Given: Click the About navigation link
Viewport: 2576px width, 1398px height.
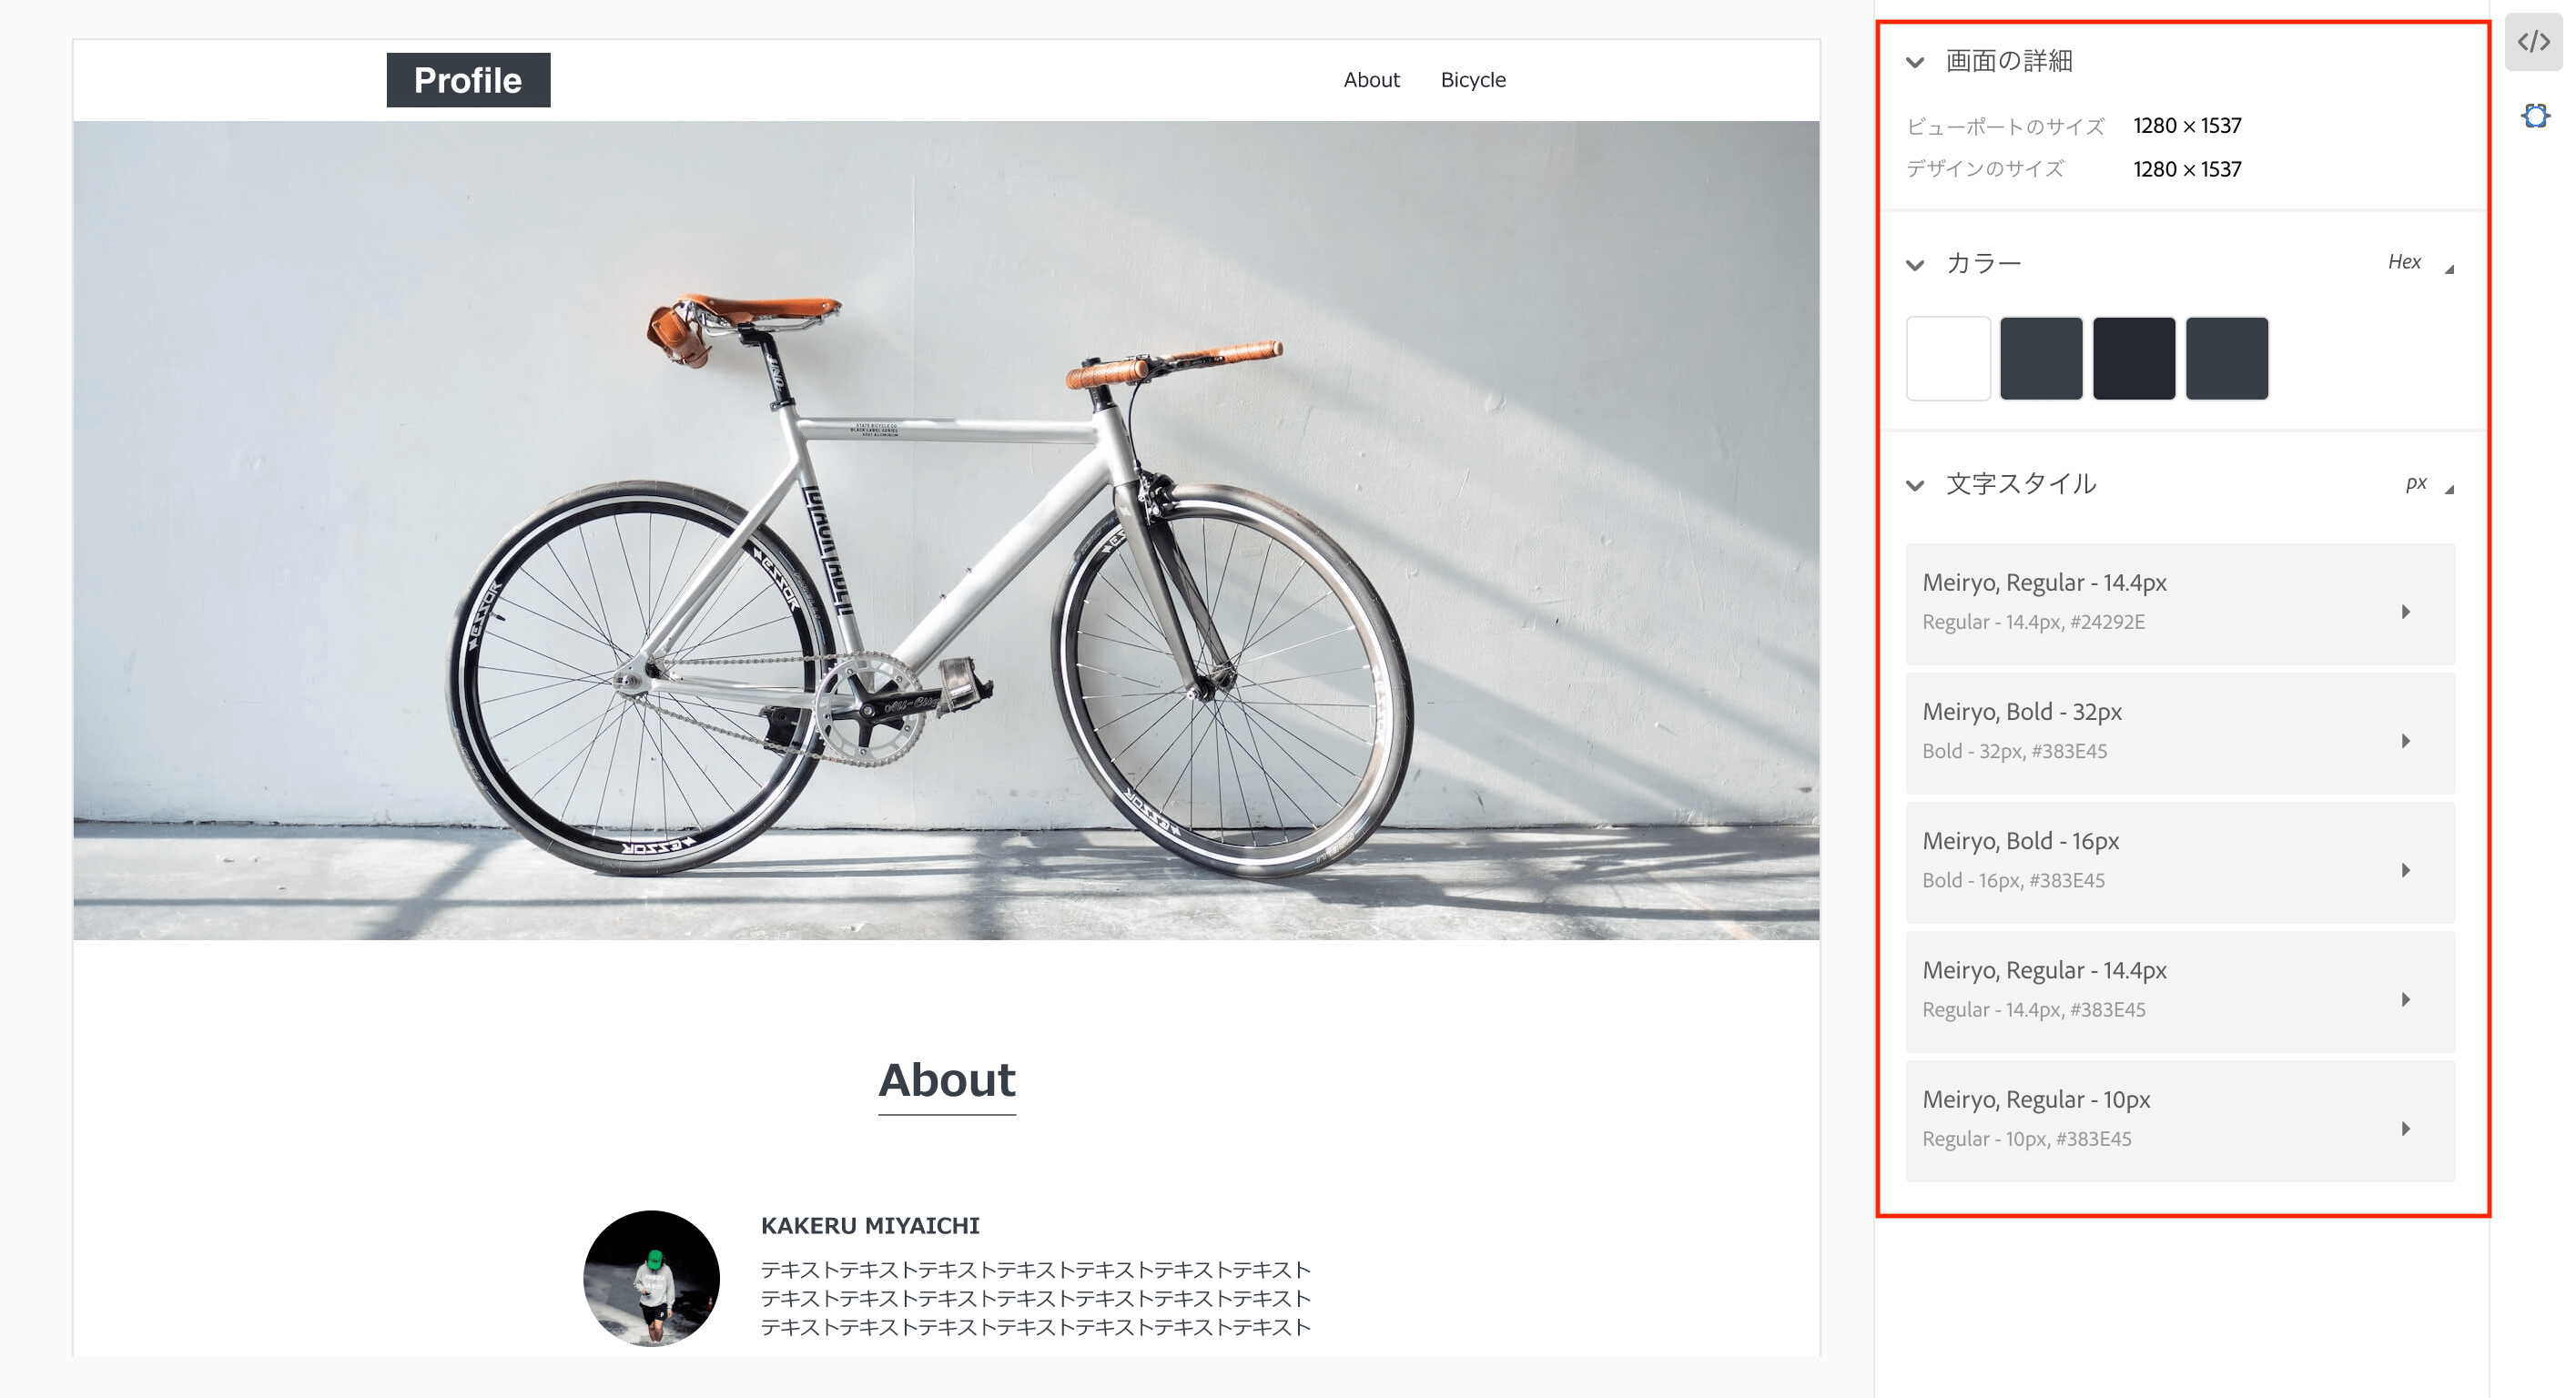Looking at the screenshot, I should [x=1371, y=80].
